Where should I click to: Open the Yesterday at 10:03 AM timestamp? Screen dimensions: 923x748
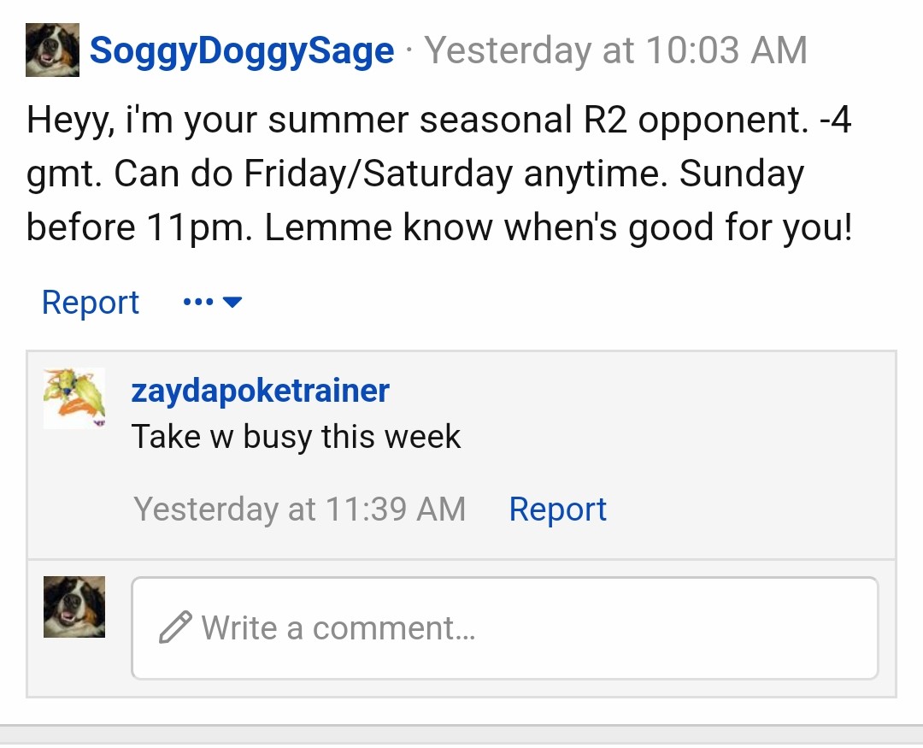615,50
